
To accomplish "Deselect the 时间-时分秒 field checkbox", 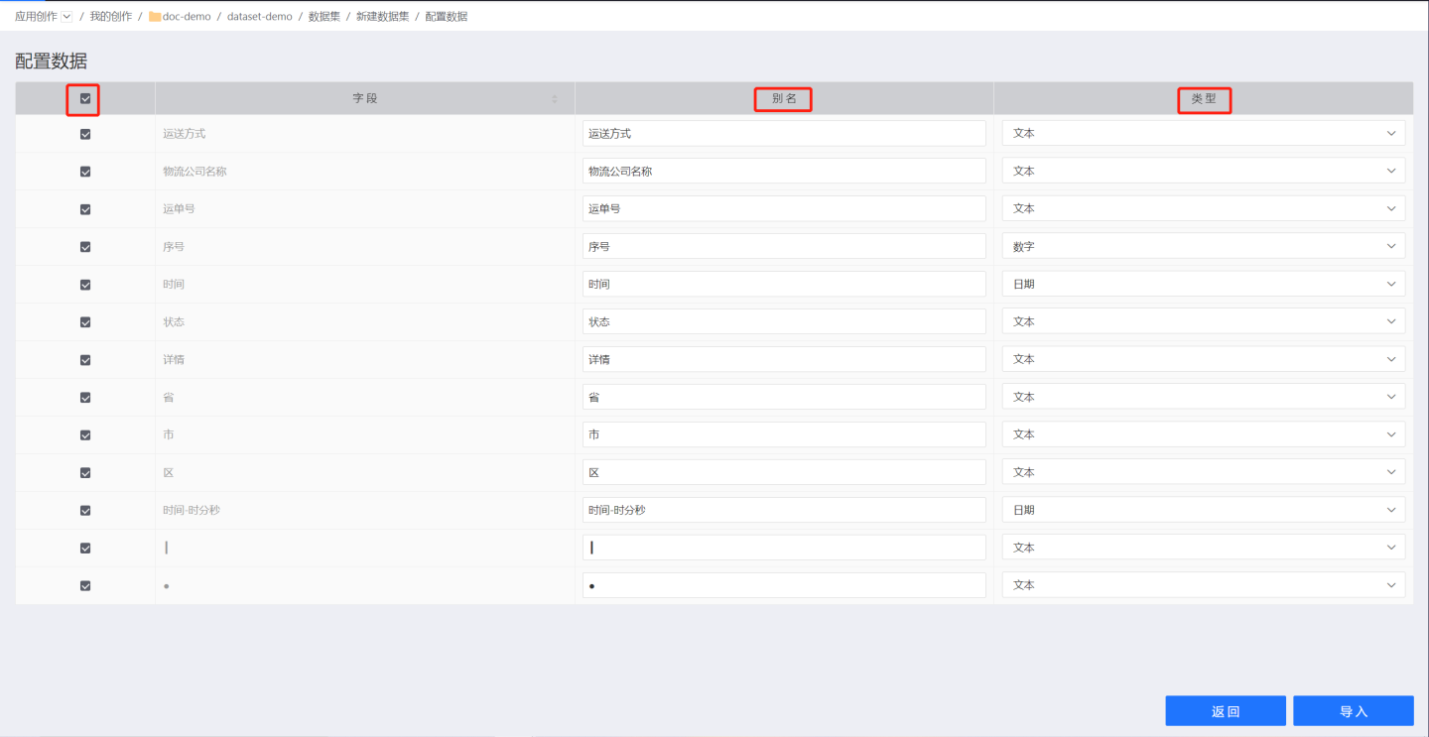I will pos(85,511).
